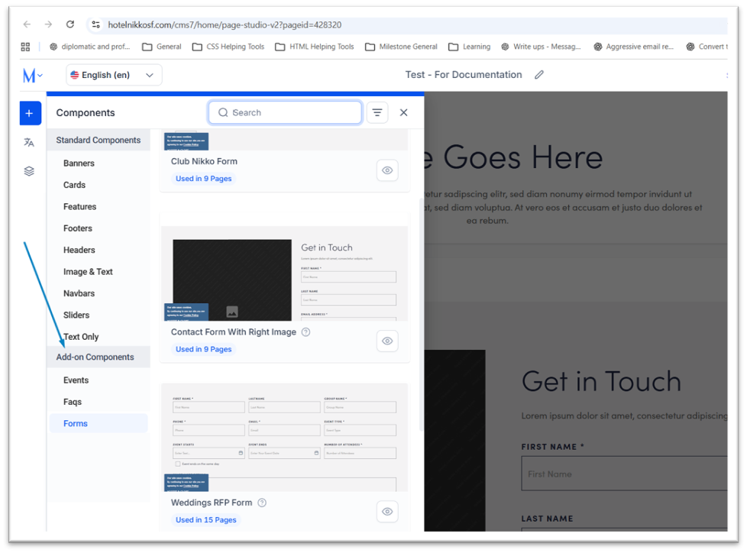The width and height of the screenshot is (747, 553).
Task: Open the Convert bookmark
Action: tap(707, 47)
